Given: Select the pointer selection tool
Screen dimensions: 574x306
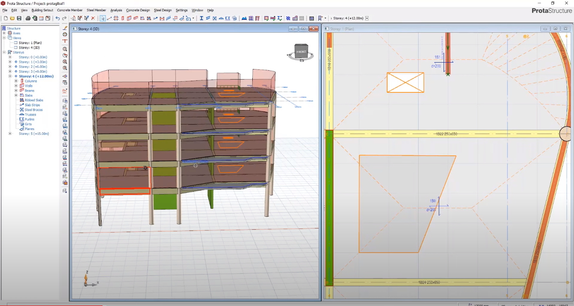Looking at the screenshot, I should coord(103,18).
